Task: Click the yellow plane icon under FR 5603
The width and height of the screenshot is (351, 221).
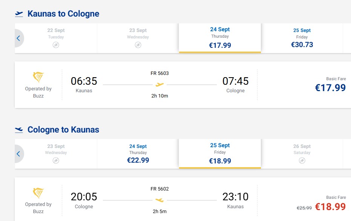Action: pos(159,85)
